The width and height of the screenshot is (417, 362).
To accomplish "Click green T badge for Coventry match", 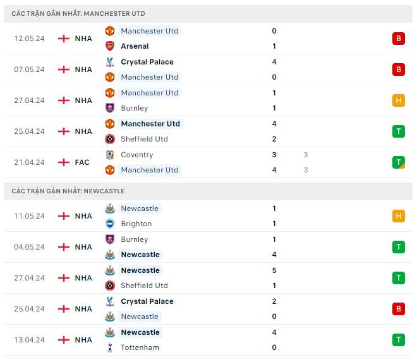I will tap(398, 162).
